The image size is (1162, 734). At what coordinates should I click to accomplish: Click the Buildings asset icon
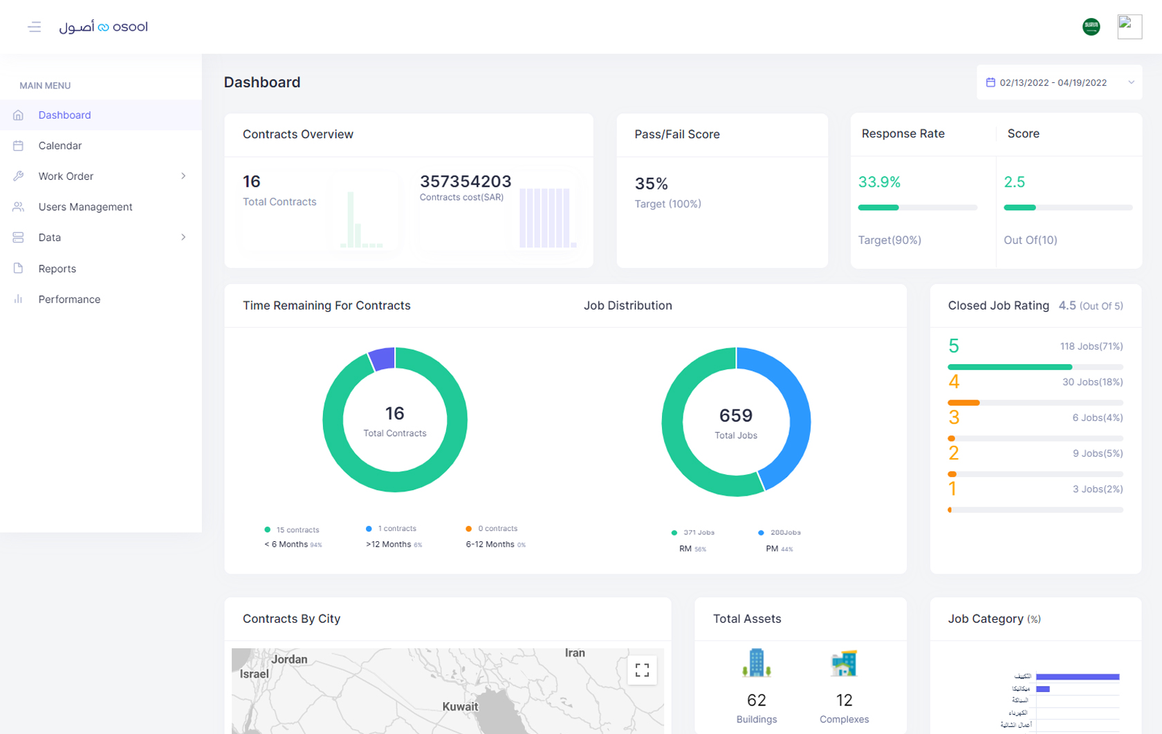(x=756, y=663)
